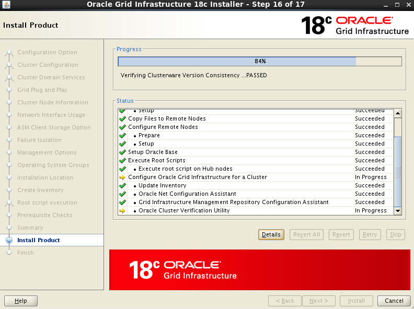Viewport: 414px width, 309px height.
Task: Click green checkmark beside Update Inventory
Action: 122,186
